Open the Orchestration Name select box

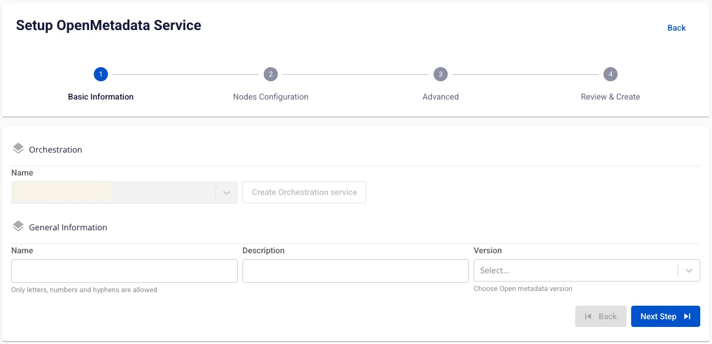(x=124, y=193)
